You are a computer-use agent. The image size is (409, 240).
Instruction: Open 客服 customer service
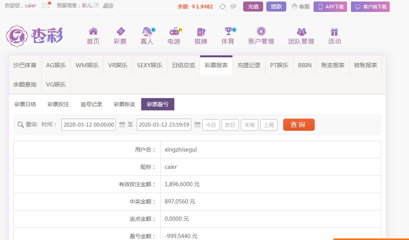pos(301,7)
